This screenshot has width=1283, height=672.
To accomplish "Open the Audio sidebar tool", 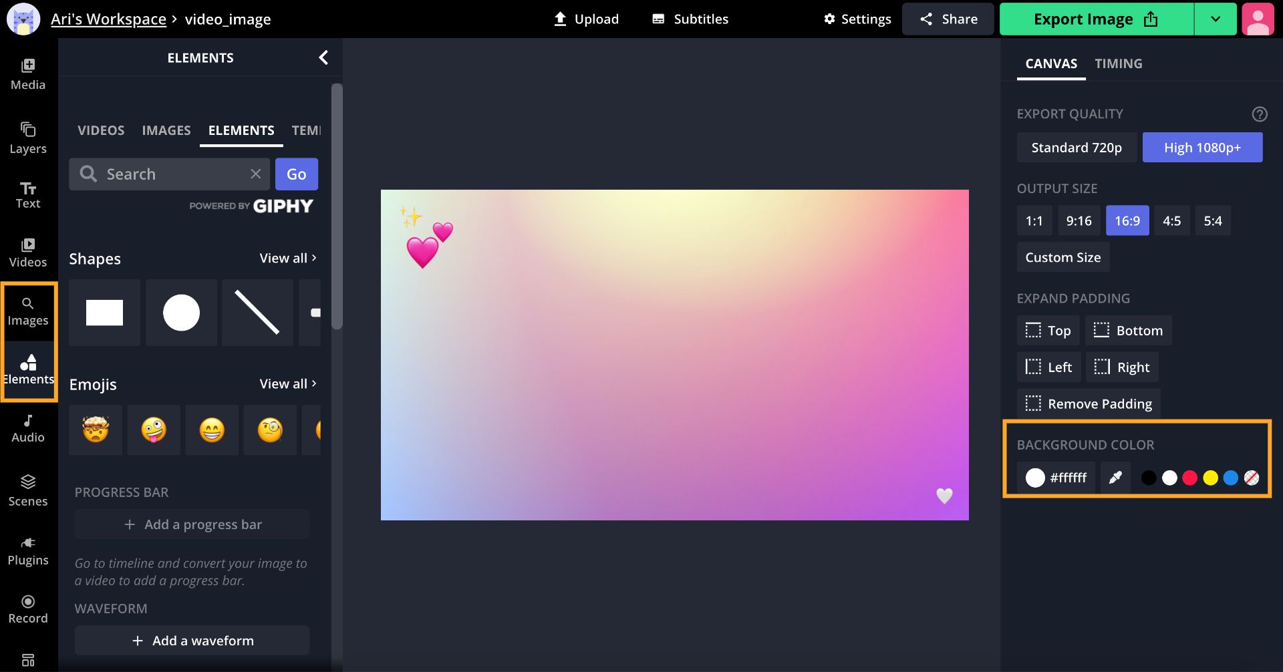I will [x=28, y=428].
